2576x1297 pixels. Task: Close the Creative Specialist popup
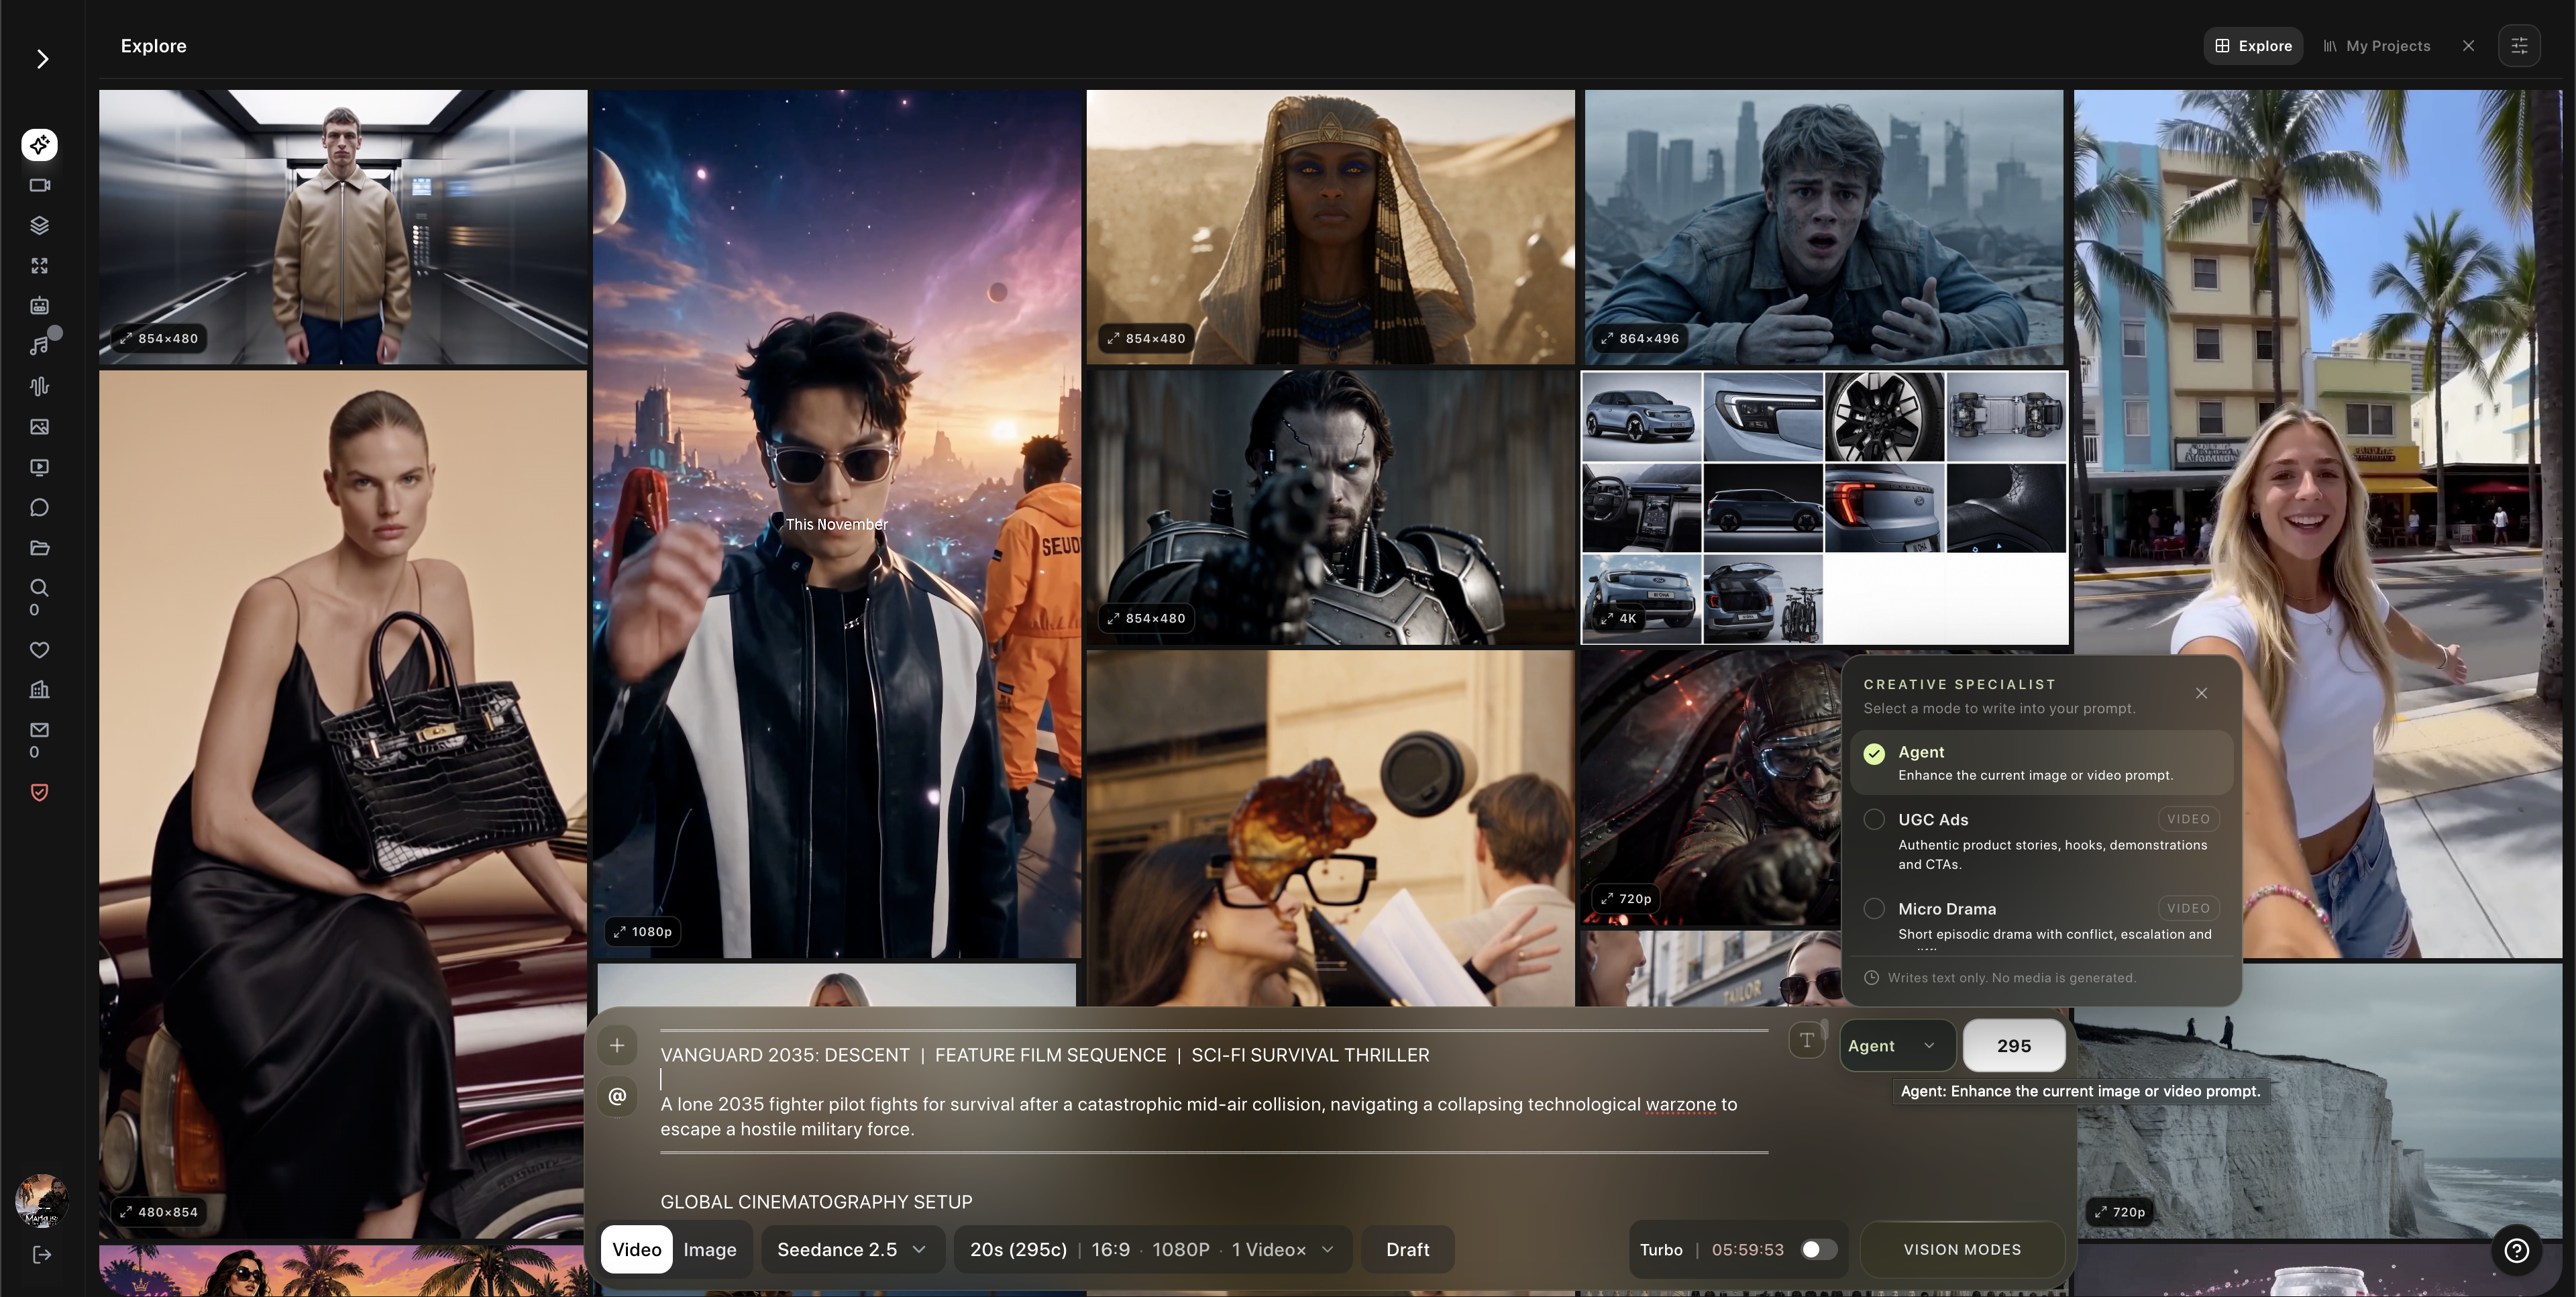point(2201,693)
